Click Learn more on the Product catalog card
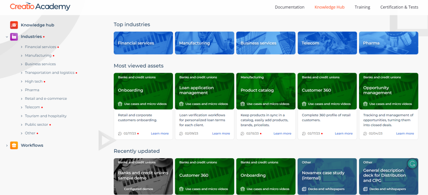428x195 pixels. click(x=282, y=134)
